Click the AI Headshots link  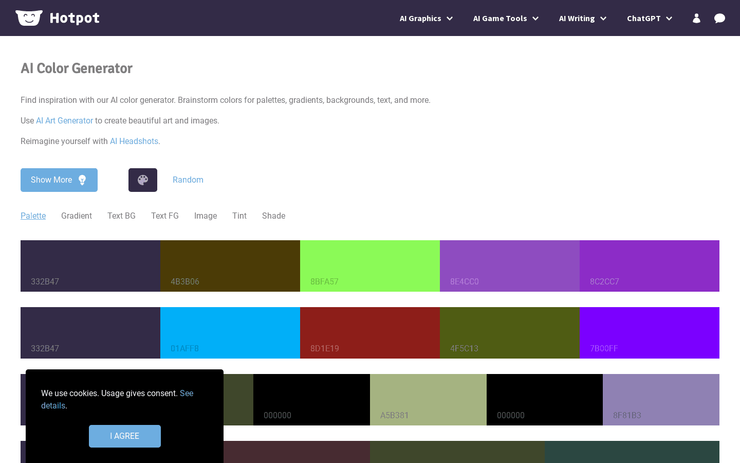pyautogui.click(x=134, y=141)
